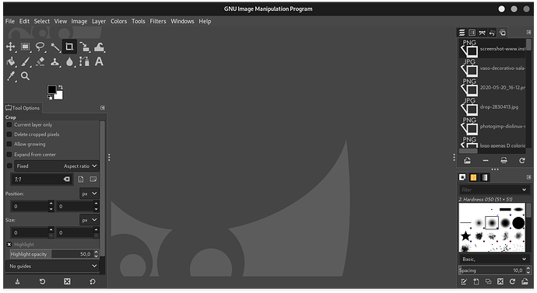Open the Layer menu
Image resolution: width=537 pixels, height=293 pixels.
(x=99, y=21)
